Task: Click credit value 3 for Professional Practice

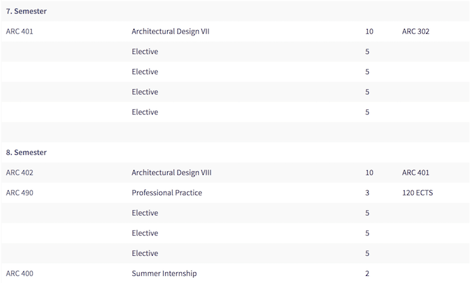Action: tap(367, 192)
